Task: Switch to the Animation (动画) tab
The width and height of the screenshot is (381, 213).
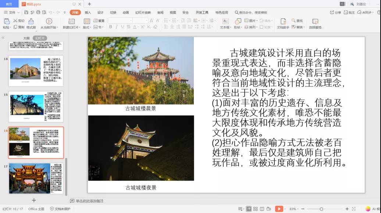Action: (126, 13)
